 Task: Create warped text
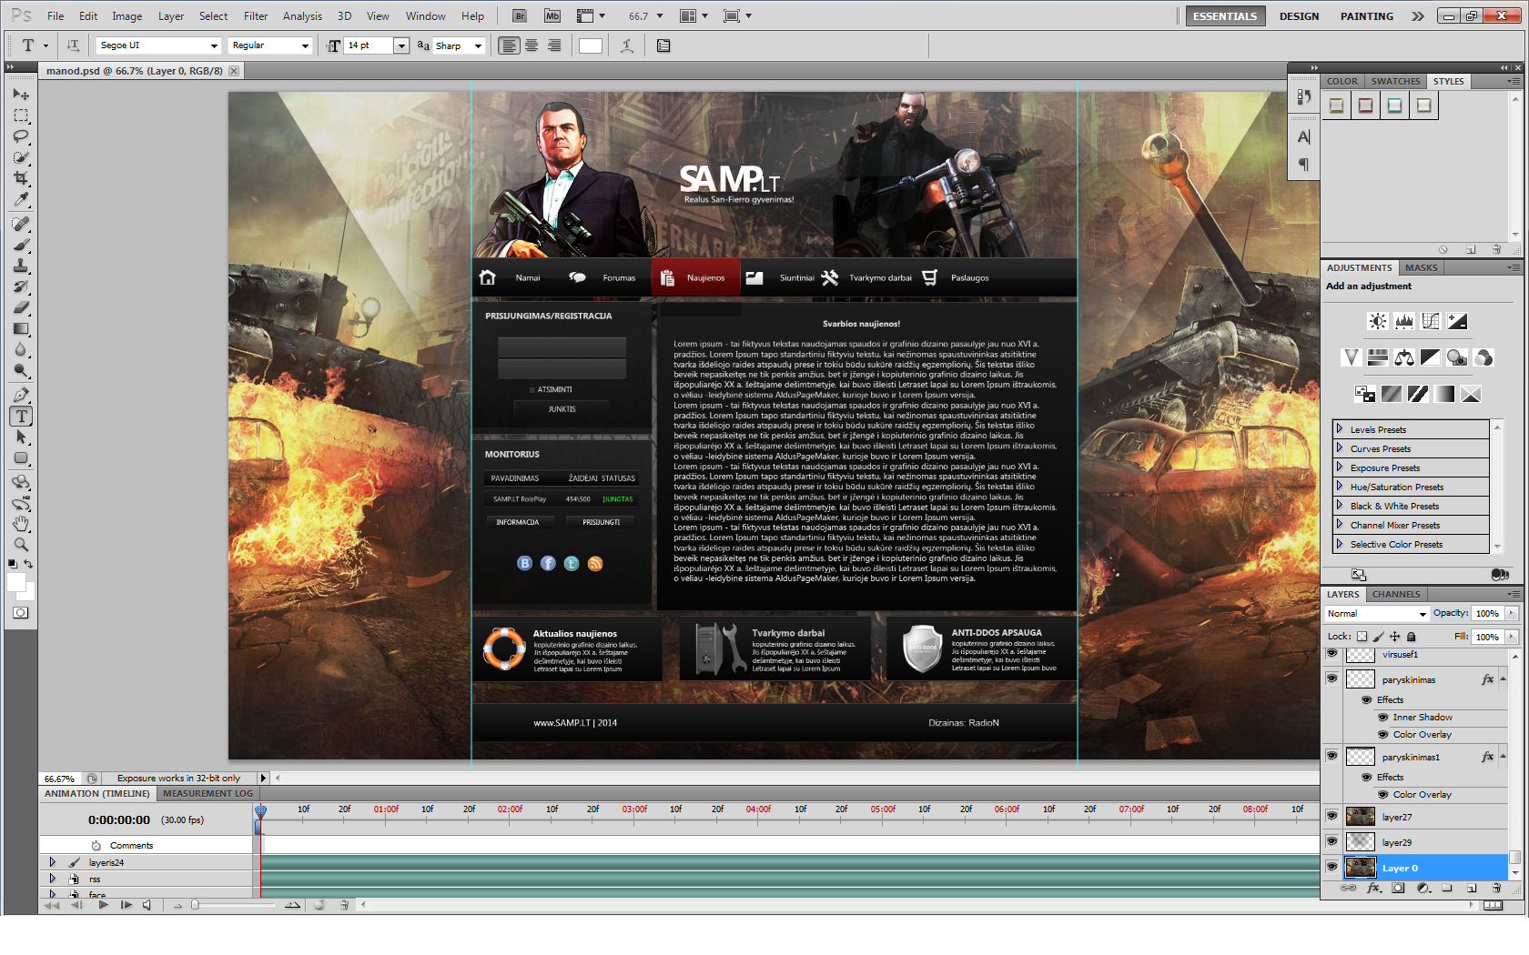point(627,45)
